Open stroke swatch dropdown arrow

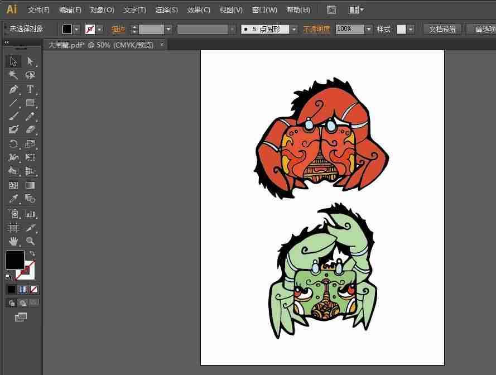click(100, 30)
